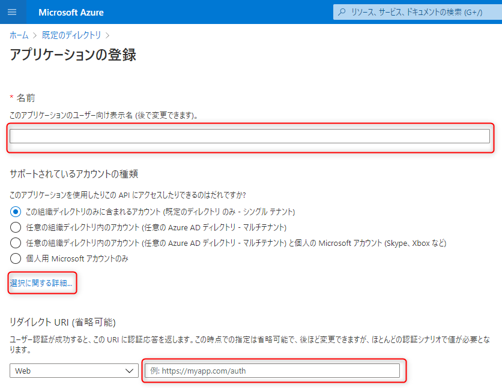Open 既定のディレクトリ breadcrumb
The height and width of the screenshot is (388, 502).
[71, 35]
